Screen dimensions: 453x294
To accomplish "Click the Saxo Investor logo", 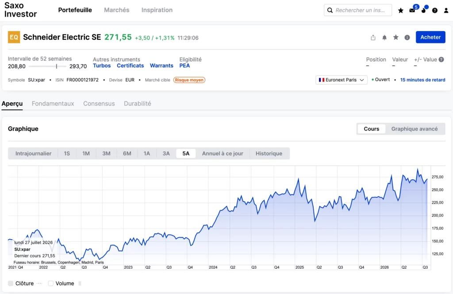I will pyautogui.click(x=20, y=10).
